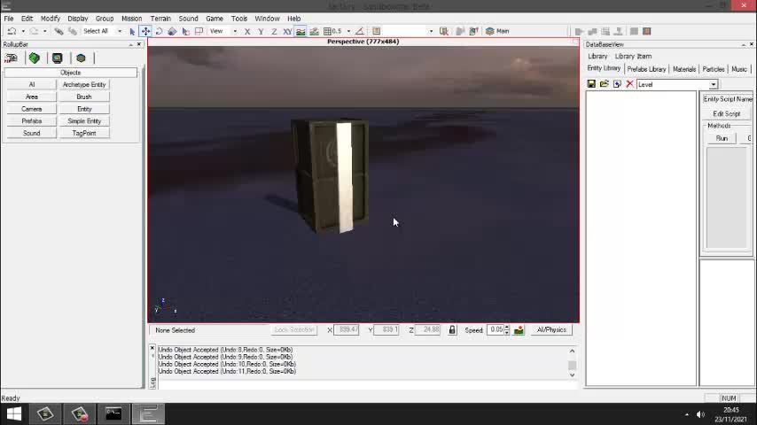Collapse the DataBaseView panel arrow

tap(743, 44)
